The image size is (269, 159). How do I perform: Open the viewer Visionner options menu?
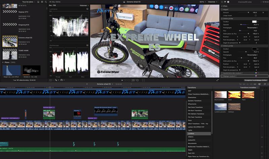pos(213,2)
